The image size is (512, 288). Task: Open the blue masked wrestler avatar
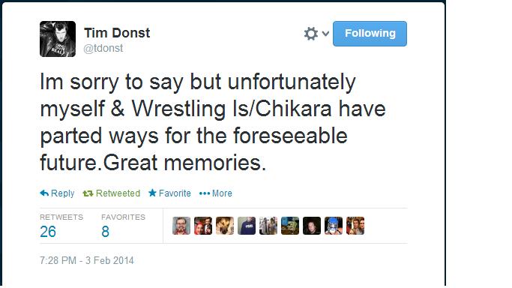334,226
